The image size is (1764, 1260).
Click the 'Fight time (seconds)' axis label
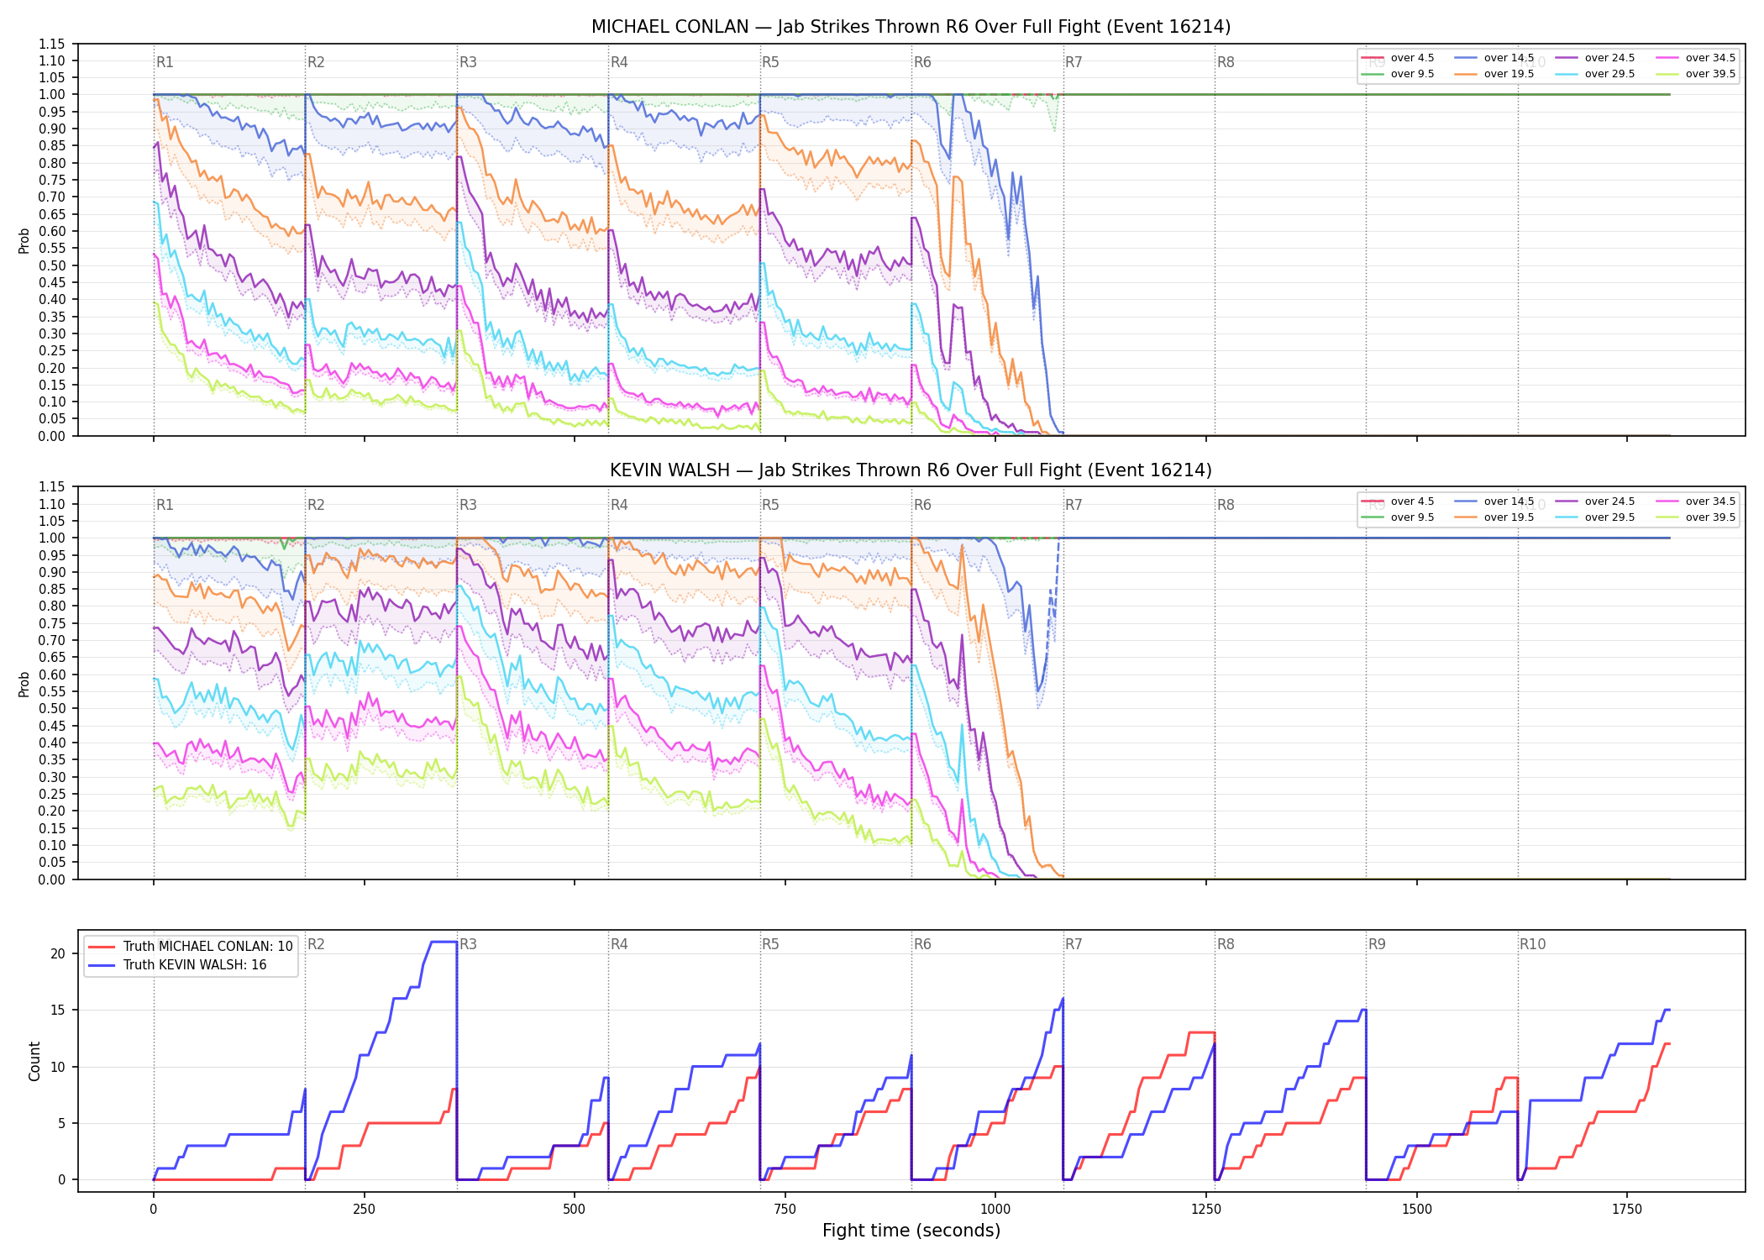pyautogui.click(x=911, y=1231)
